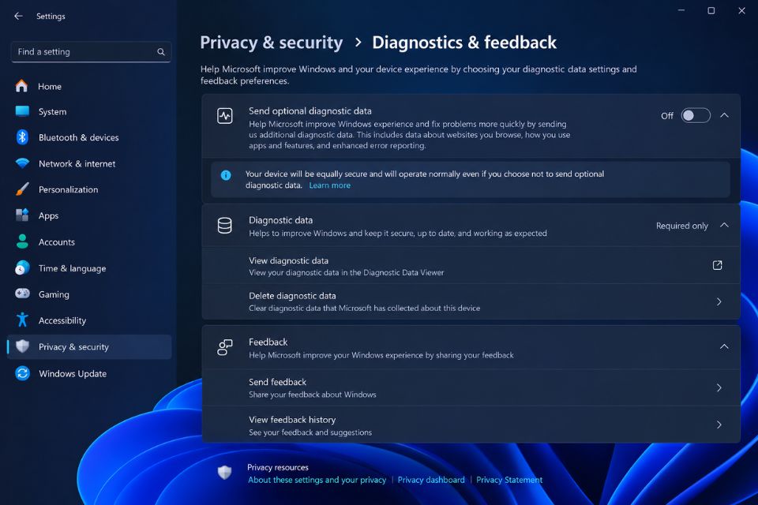Click the Feedback section title
Screen dimensions: 758x505
pos(268,342)
